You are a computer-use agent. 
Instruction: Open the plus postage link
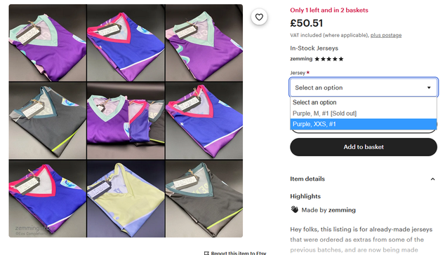pyautogui.click(x=386, y=35)
